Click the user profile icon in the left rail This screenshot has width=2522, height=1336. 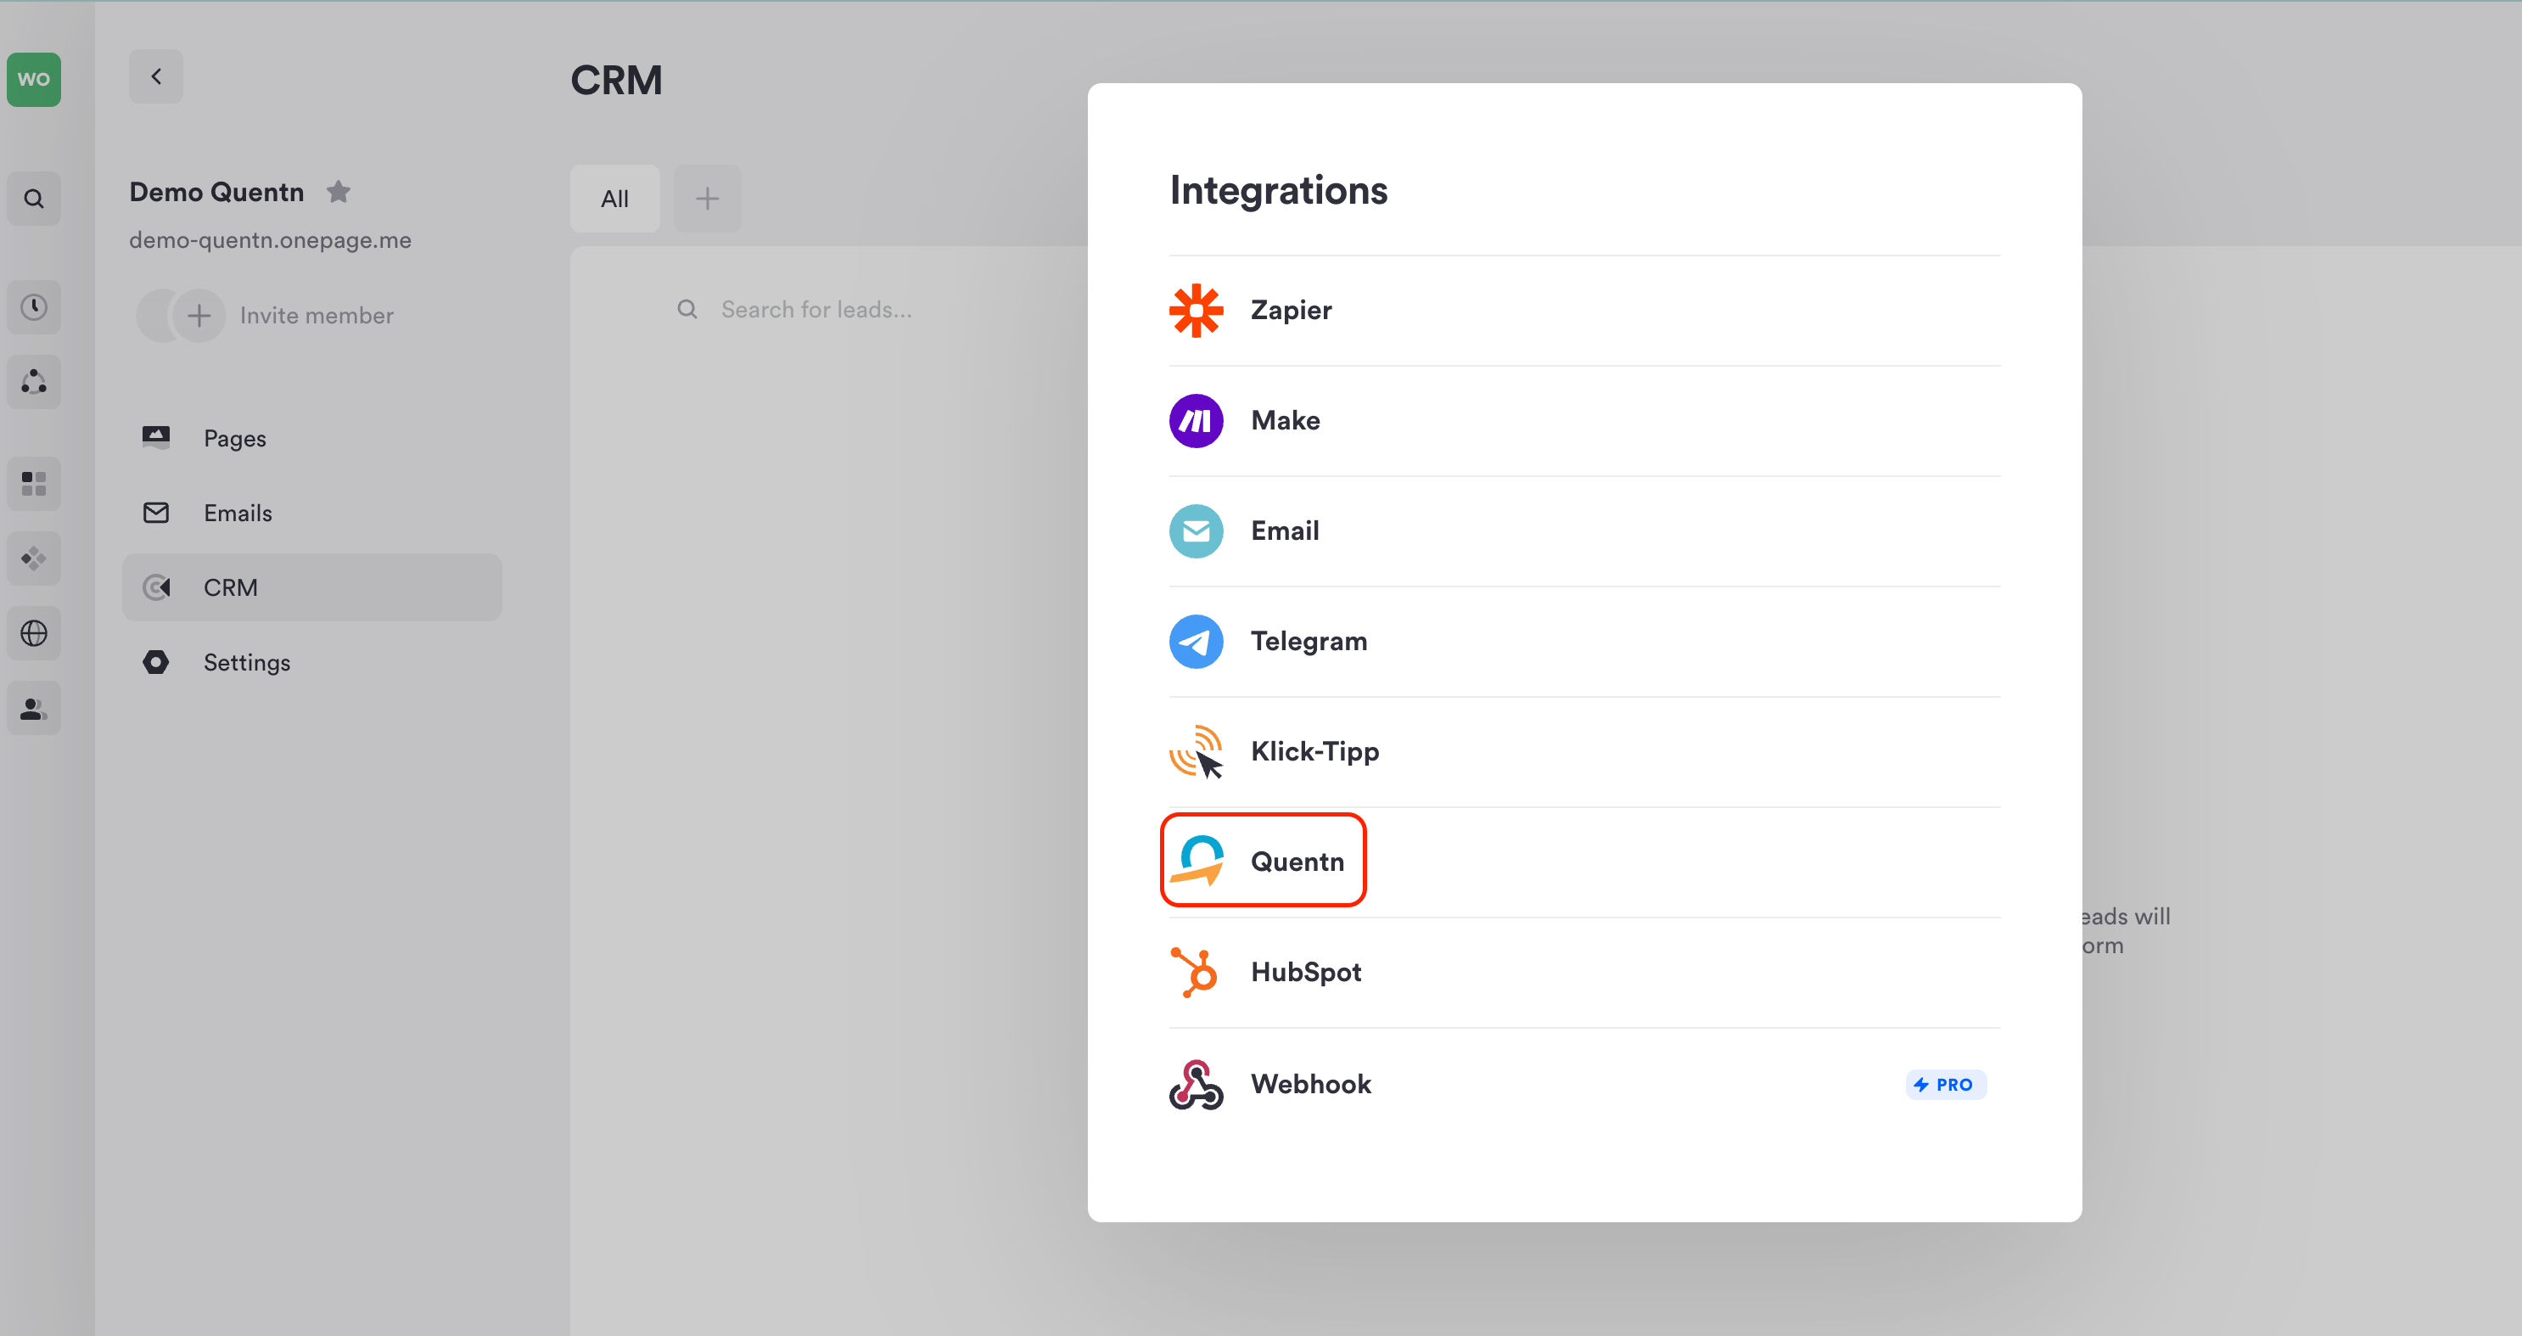[x=33, y=708]
